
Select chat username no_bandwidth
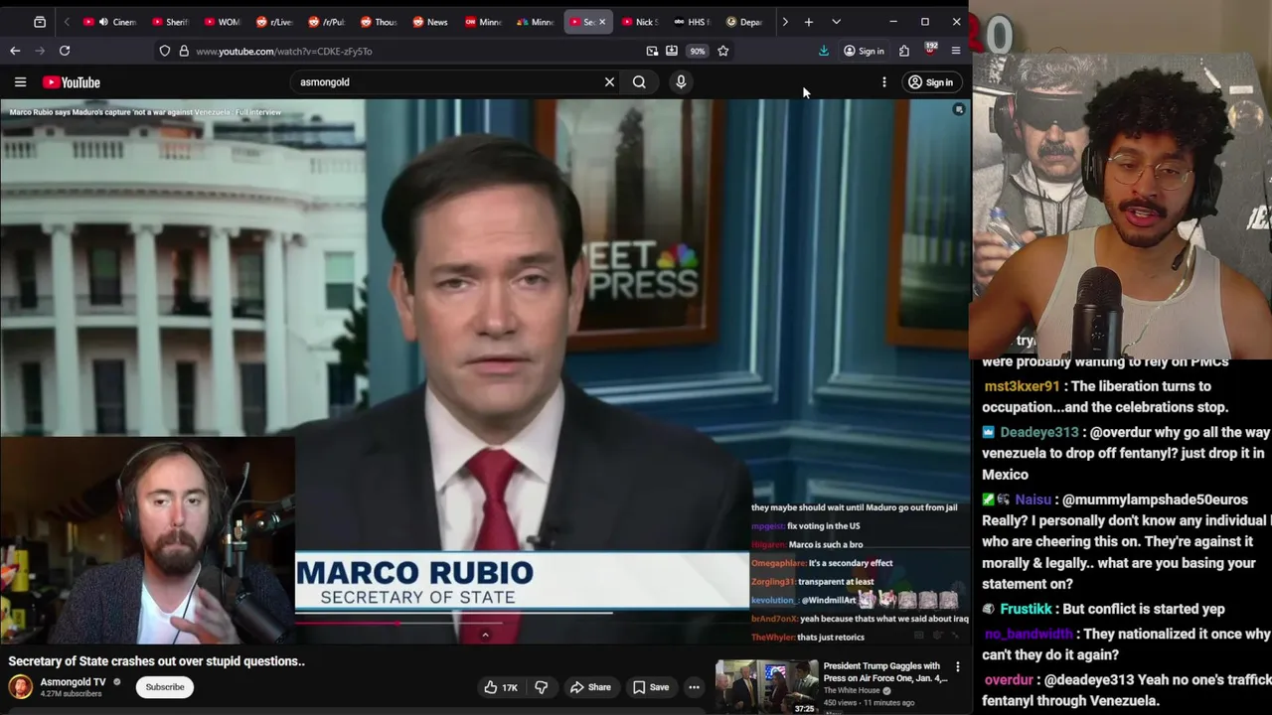pos(1029,634)
